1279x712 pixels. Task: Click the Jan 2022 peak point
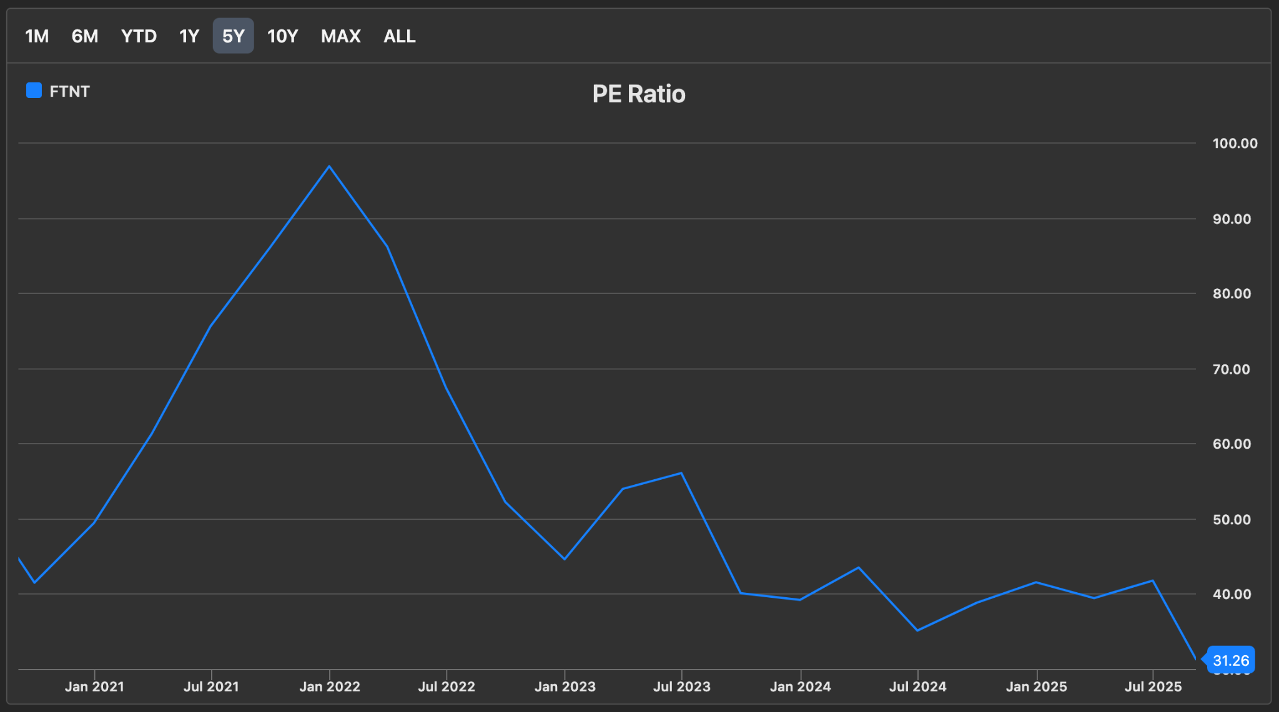click(329, 167)
